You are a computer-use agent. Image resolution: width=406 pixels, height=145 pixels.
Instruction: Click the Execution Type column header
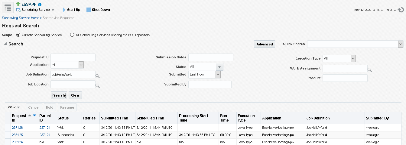pos(248,118)
